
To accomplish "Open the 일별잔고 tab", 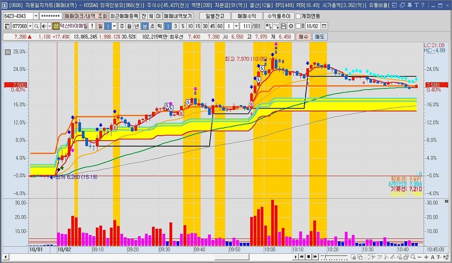I will pos(215,16).
